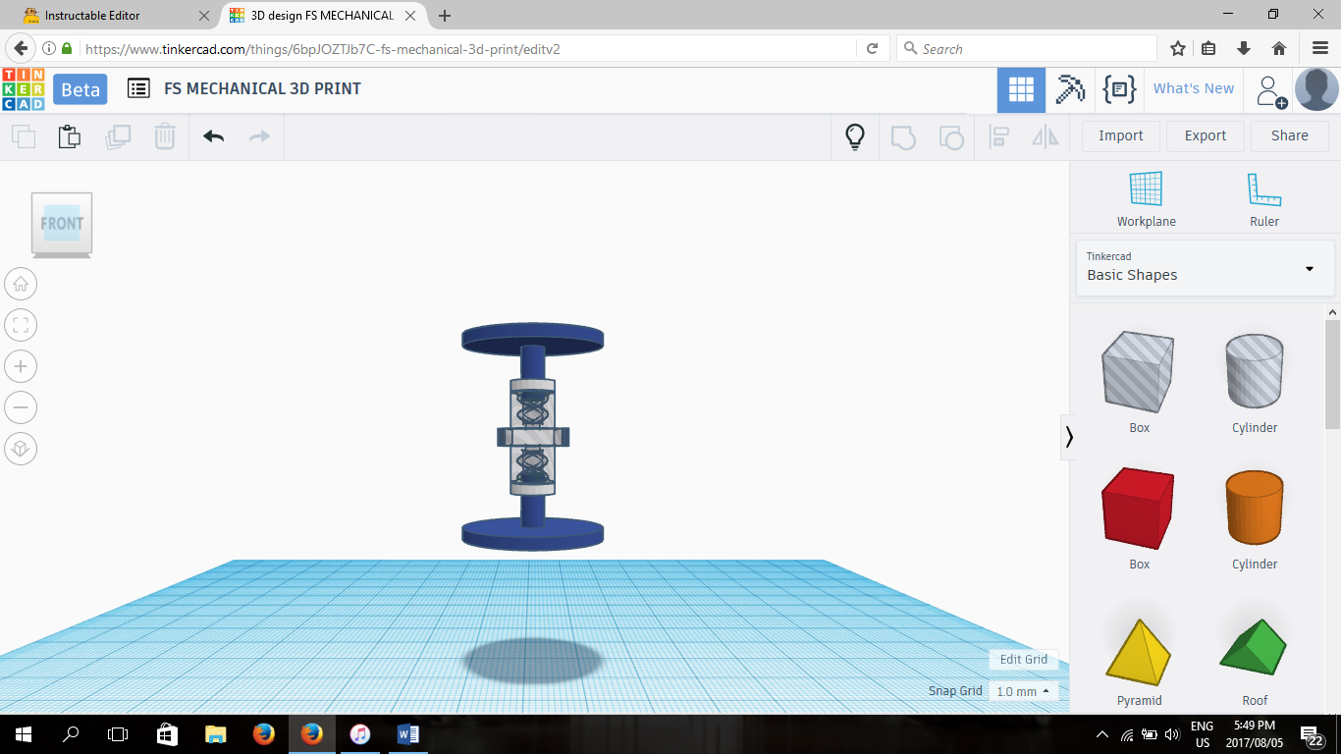Toggle orthographic perspective cube icon

pos(21,450)
